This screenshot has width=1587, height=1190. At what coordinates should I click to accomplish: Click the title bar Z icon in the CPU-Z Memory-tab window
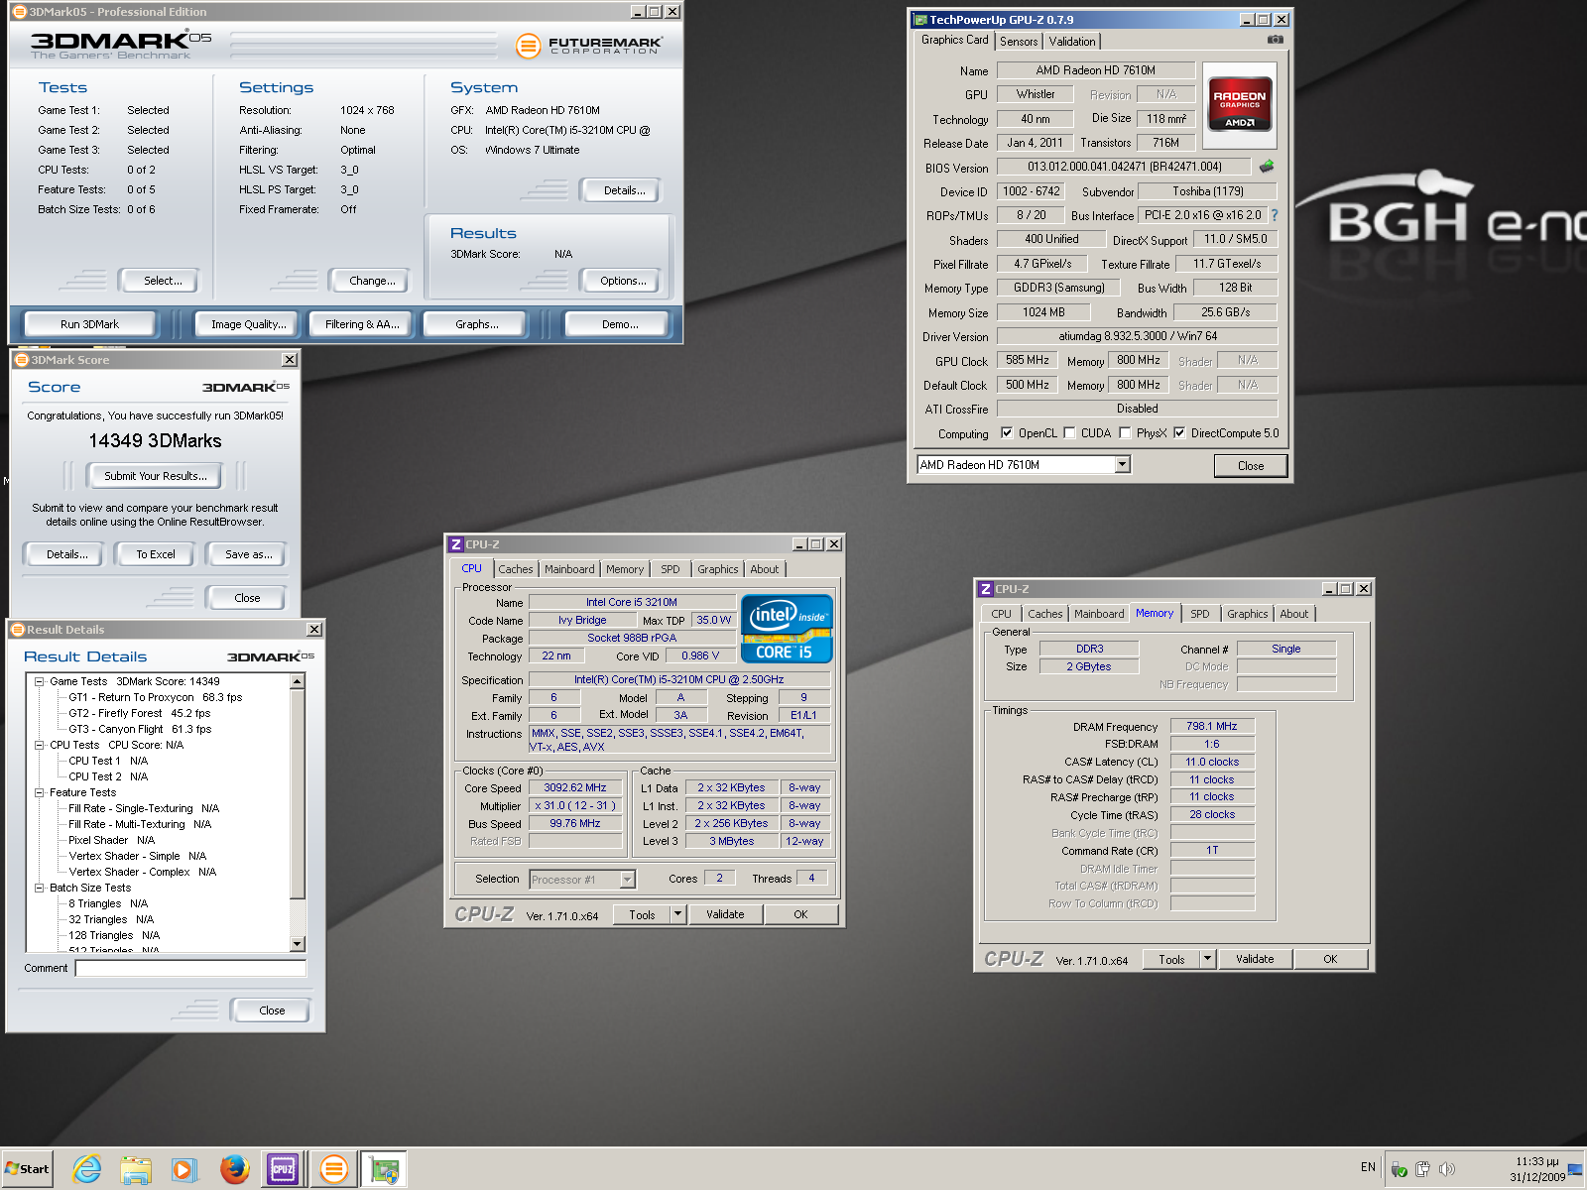coord(986,589)
